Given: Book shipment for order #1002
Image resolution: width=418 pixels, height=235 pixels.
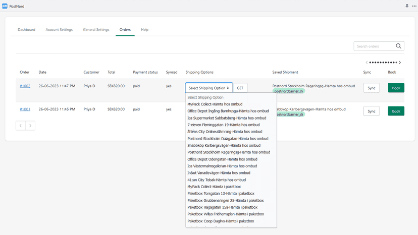Looking at the screenshot, I should tap(396, 88).
